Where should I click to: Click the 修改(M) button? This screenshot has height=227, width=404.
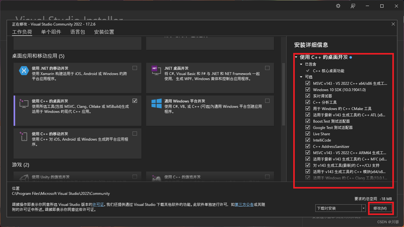[381, 208]
